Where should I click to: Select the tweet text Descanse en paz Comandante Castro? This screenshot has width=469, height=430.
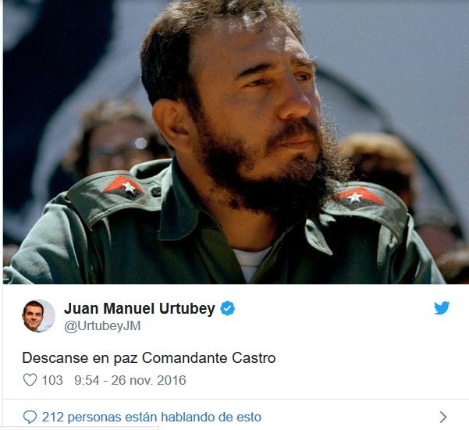pyautogui.click(x=149, y=358)
